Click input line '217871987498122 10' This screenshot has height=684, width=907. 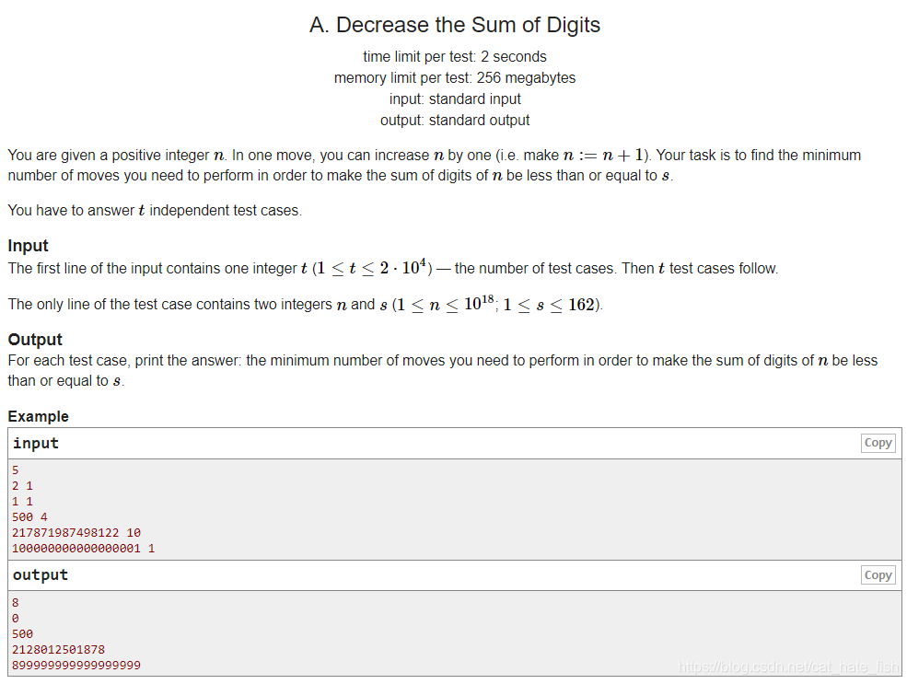[x=76, y=532]
